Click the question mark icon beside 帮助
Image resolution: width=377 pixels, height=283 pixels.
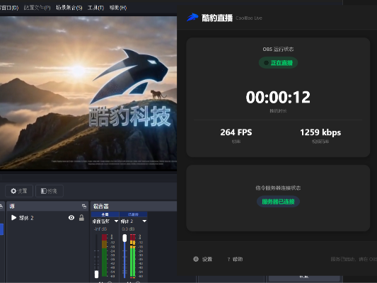coord(228,259)
